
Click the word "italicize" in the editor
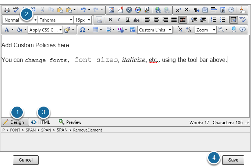click(x=134, y=60)
